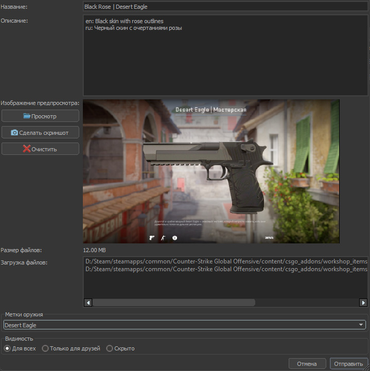This screenshot has width=370, height=371.
Task: Submit the item with Отправить
Action: tap(348, 364)
